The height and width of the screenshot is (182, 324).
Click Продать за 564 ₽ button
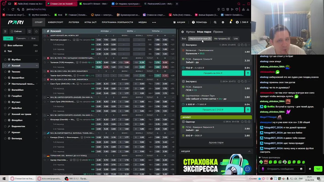pyautogui.click(x=213, y=73)
